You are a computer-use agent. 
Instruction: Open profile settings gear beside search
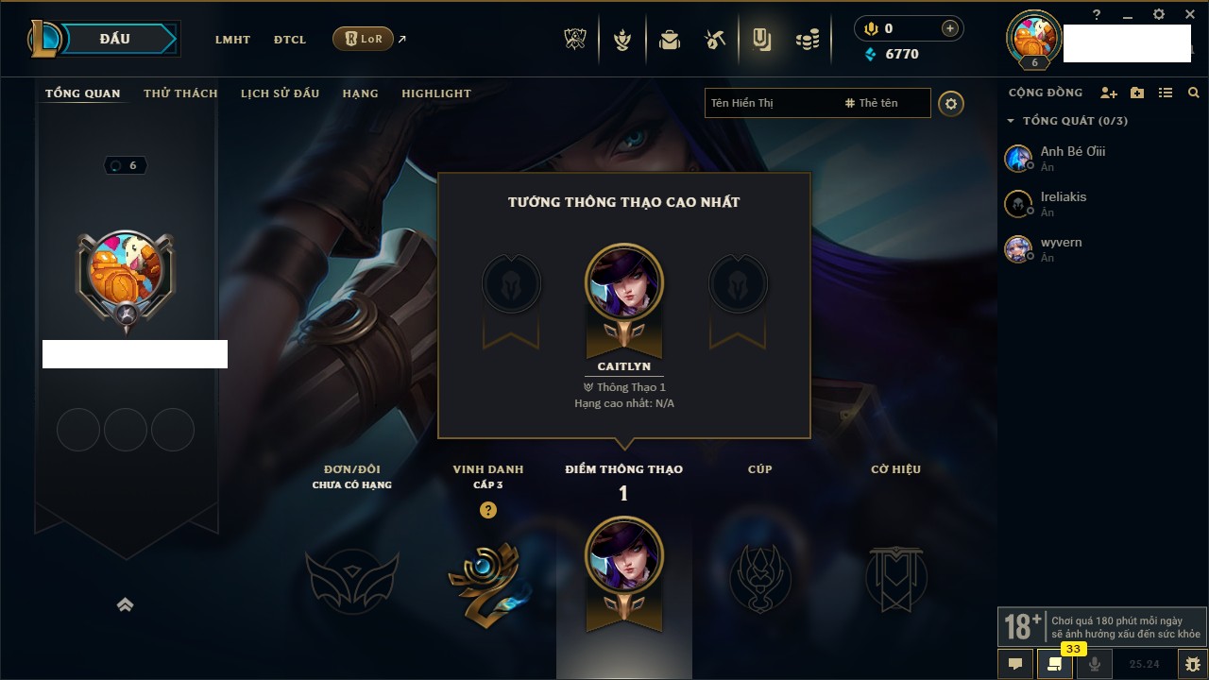(x=951, y=103)
